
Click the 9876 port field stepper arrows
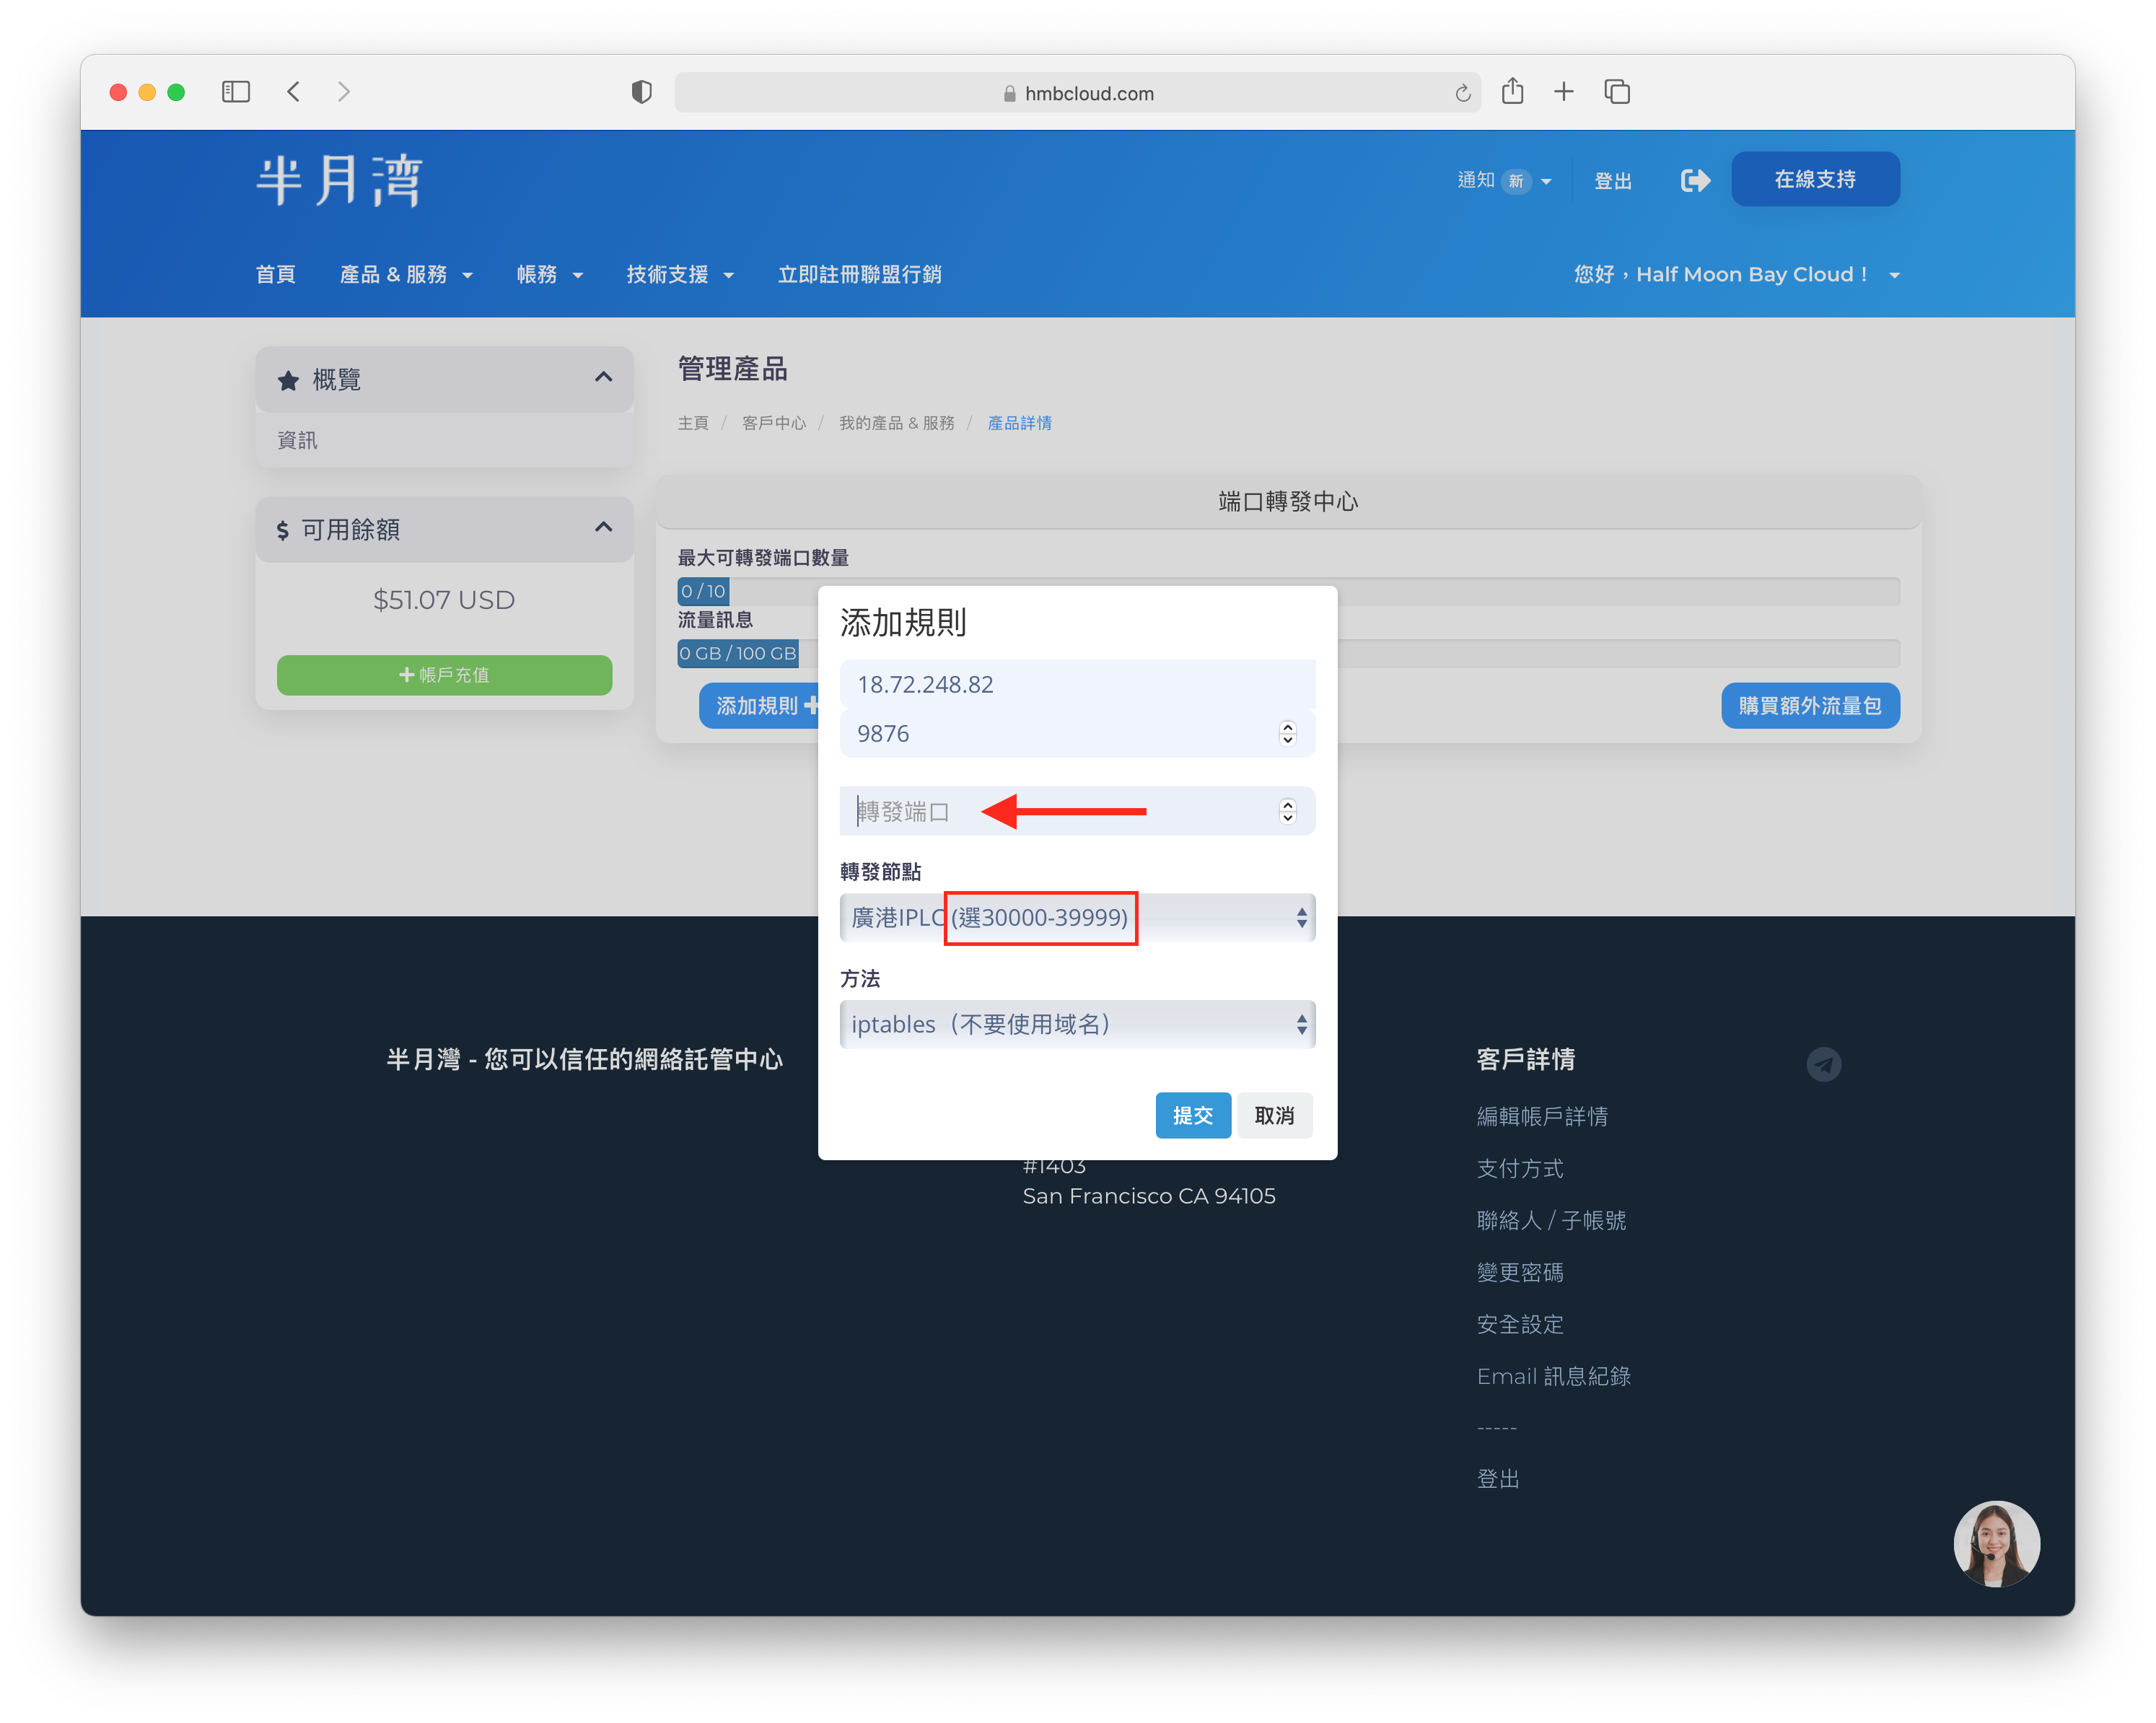[1287, 733]
